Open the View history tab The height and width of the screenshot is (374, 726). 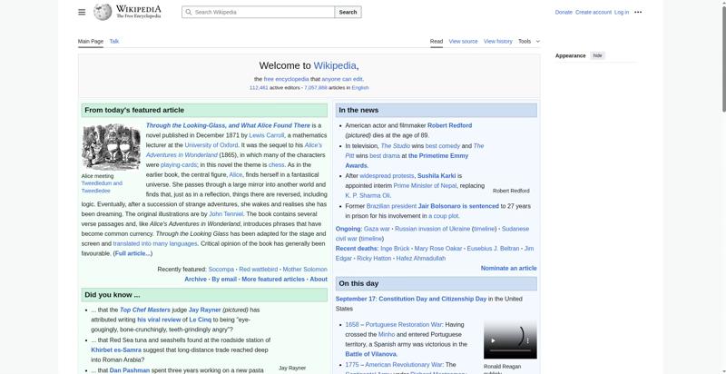coord(497,41)
